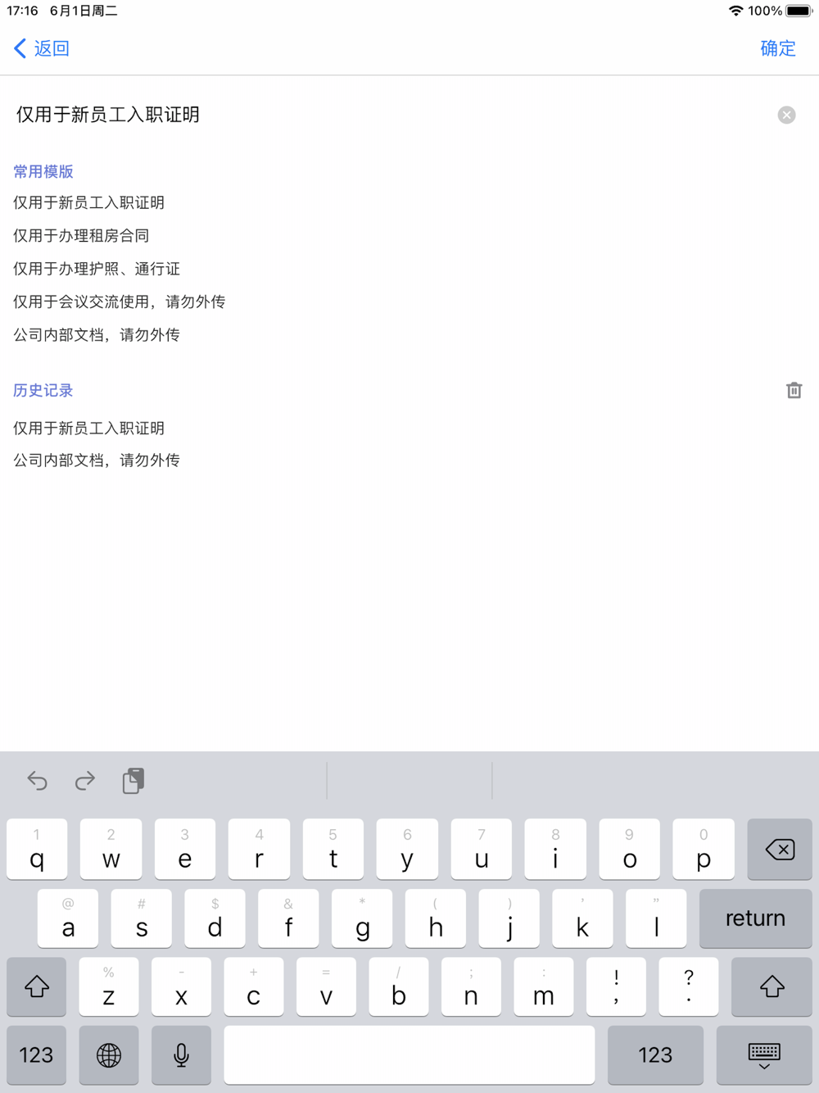Tap the v key
Screen dimensions: 819x1093
[x=326, y=986]
